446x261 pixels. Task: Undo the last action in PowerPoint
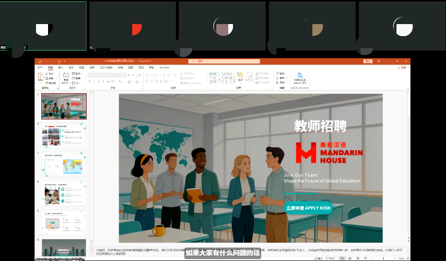46,62
